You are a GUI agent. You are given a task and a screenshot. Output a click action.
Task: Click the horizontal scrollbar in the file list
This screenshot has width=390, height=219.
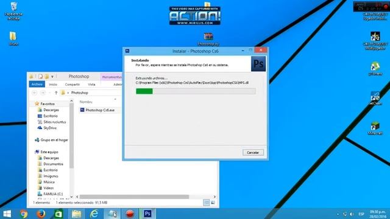(134, 196)
